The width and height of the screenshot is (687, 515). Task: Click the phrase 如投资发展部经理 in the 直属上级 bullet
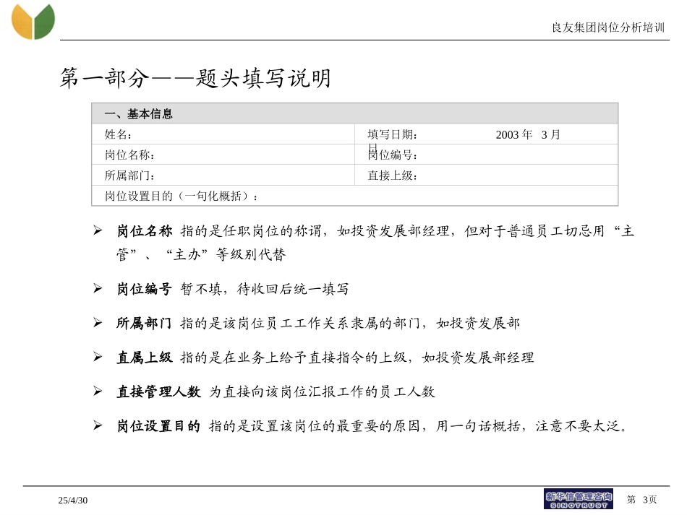pyautogui.click(x=478, y=358)
